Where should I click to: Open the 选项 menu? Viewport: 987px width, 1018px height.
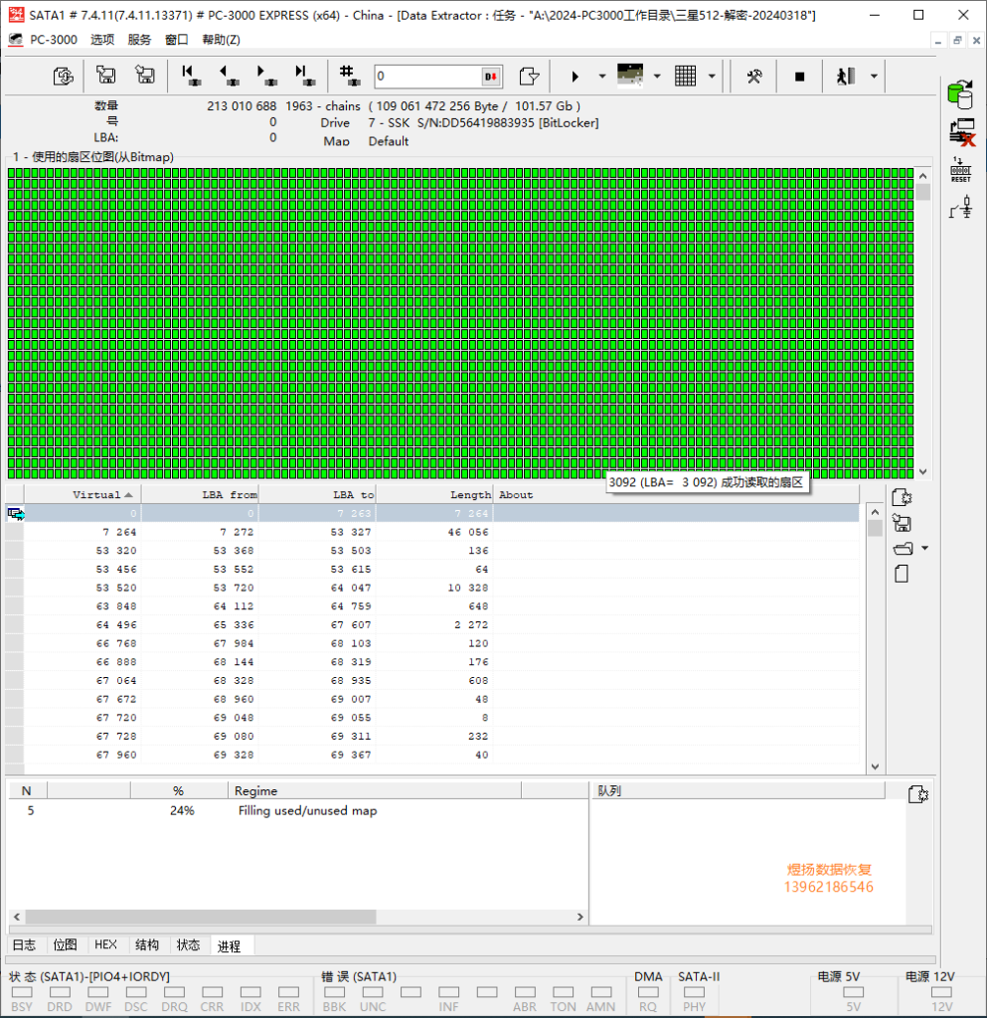point(102,40)
